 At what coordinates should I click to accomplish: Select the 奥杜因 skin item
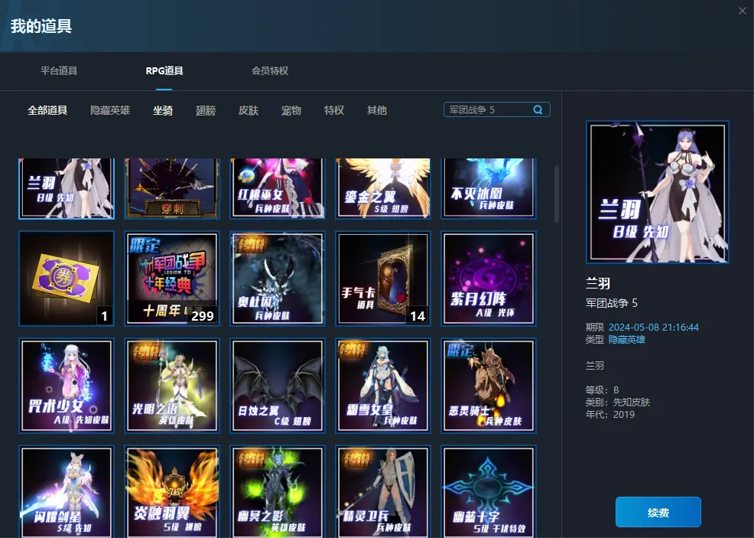[x=278, y=279]
